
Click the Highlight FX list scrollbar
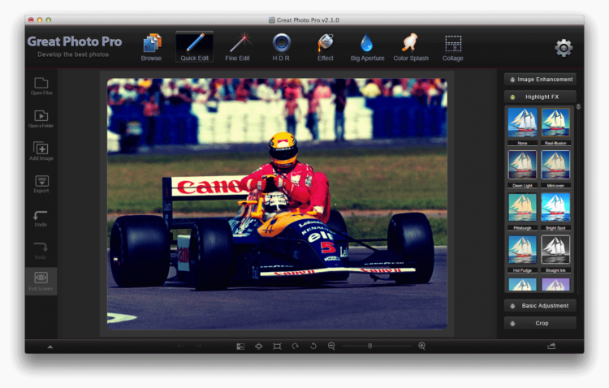pos(578,198)
